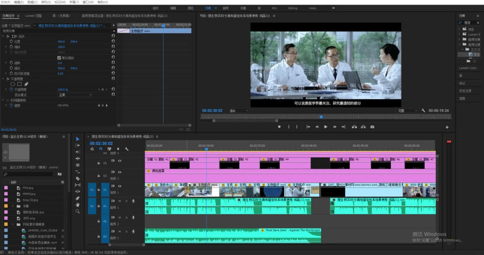The image size is (484, 255).
Task: Click the Export Frame camera icon
Action: coord(372,127)
